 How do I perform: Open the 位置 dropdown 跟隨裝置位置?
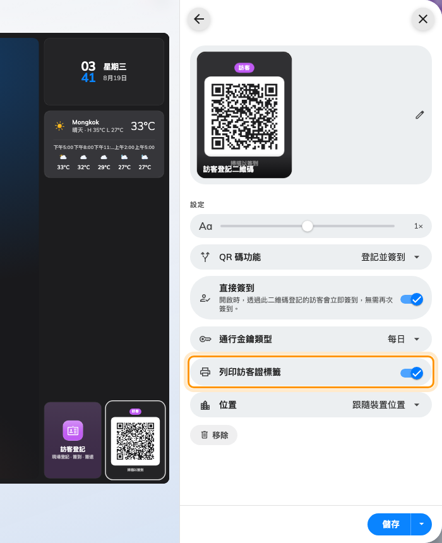(386, 405)
